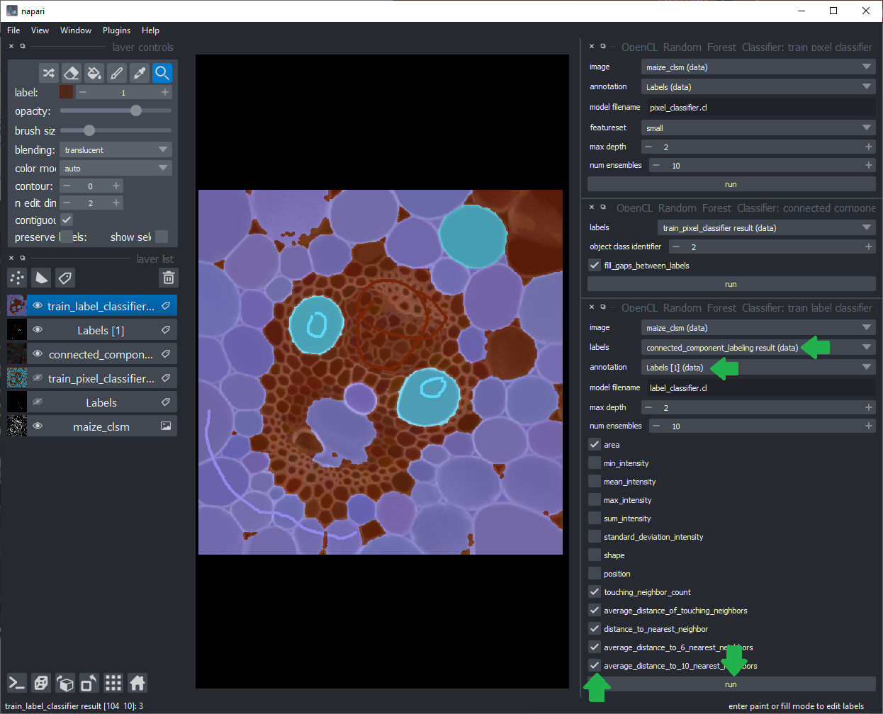Enable the mean_intensity feature checkbox
883x714 pixels.
[x=595, y=482]
